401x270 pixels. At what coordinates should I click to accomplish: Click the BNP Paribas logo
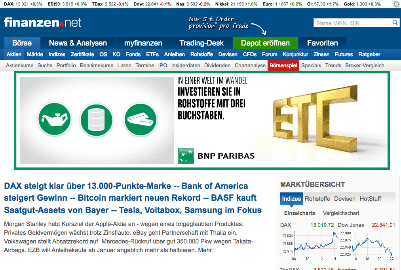point(217,156)
